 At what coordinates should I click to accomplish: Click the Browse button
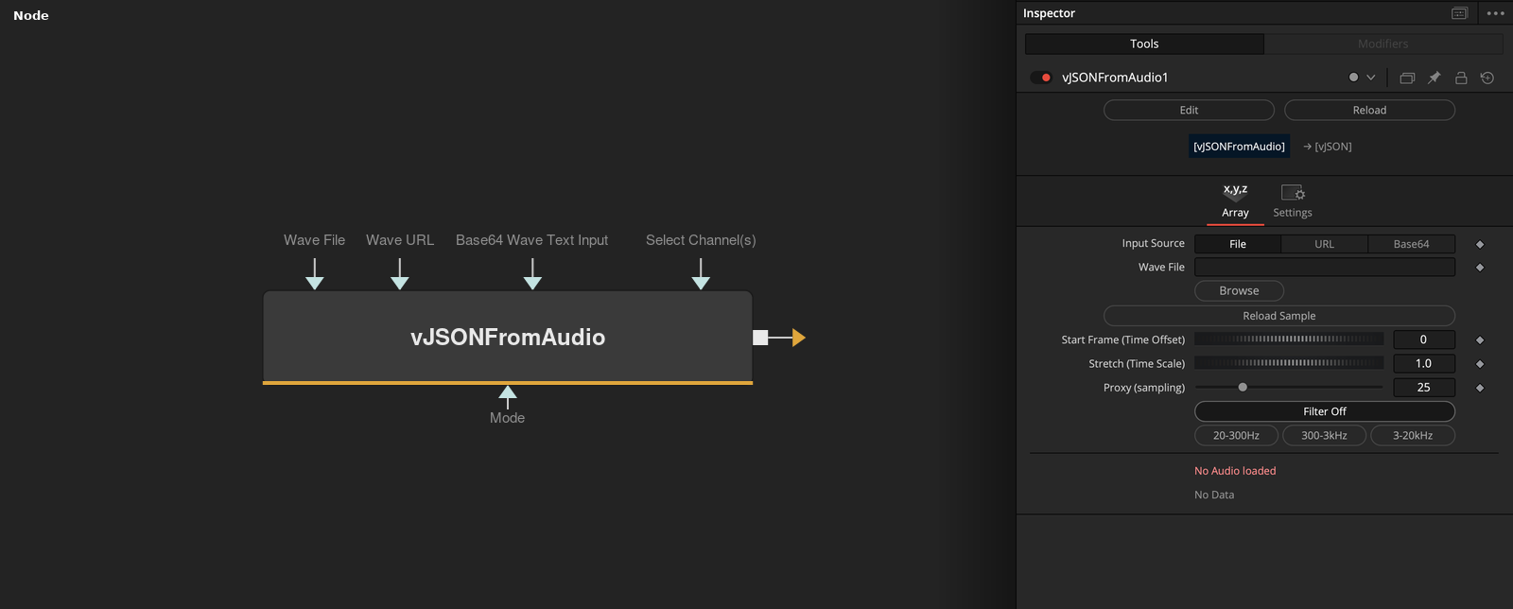[1239, 291]
